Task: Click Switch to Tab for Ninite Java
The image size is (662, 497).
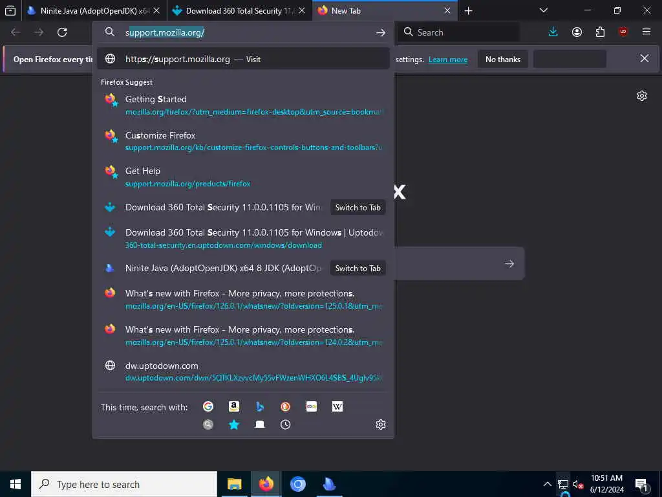Action: (358, 268)
